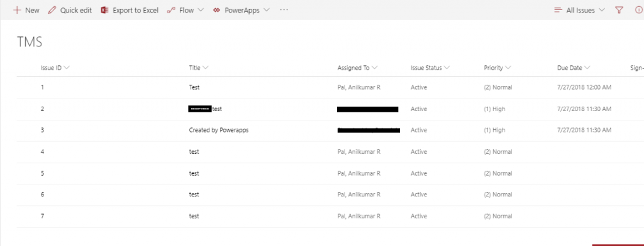Open the info details pane icon

(639, 10)
